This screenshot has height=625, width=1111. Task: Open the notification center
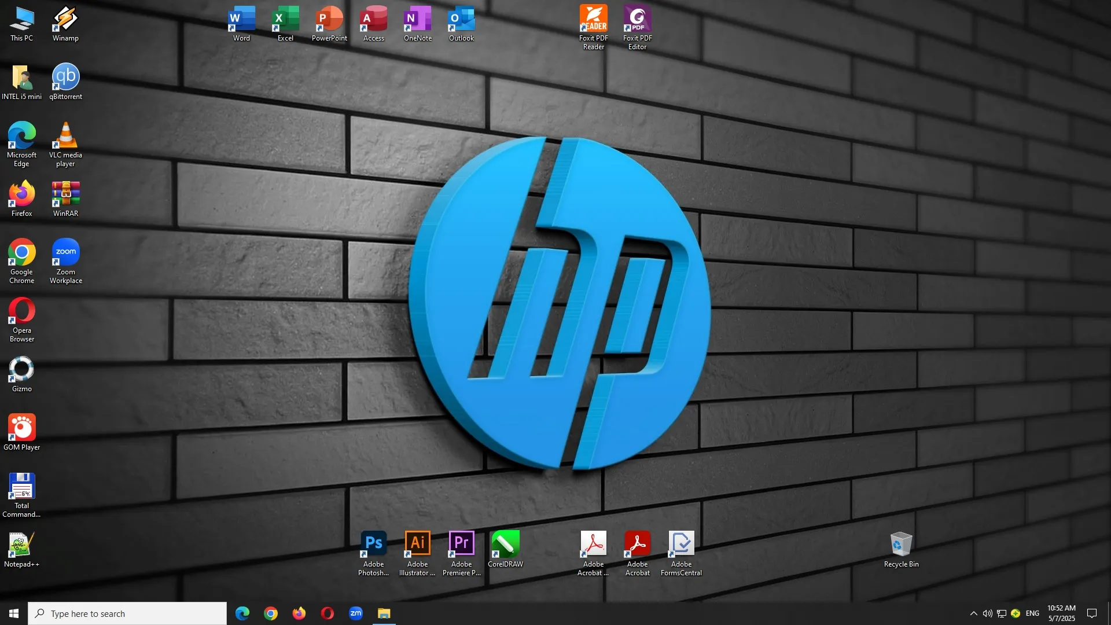coord(1092,613)
